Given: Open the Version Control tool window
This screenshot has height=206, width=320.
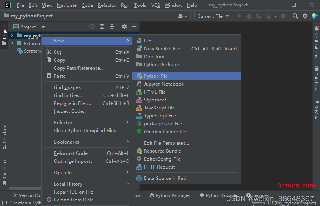Looking at the screenshot, I should (27, 195).
